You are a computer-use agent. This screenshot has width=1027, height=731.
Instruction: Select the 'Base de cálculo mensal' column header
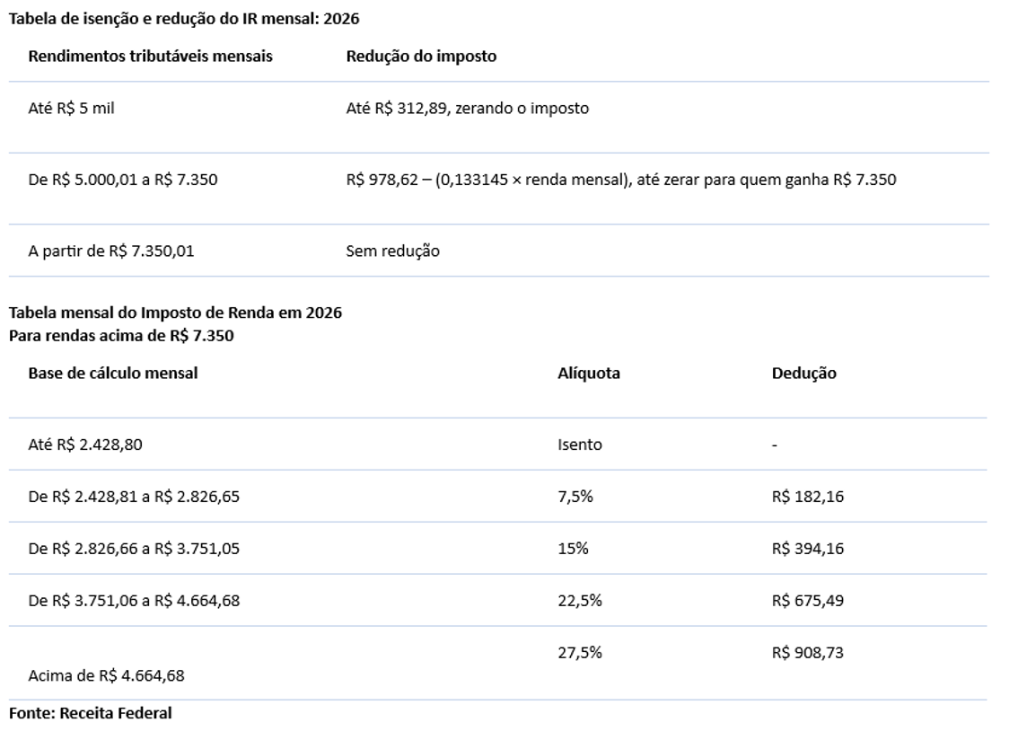coord(113,374)
